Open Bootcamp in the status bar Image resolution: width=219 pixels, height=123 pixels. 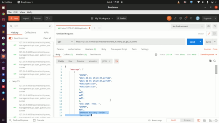click(155, 120)
